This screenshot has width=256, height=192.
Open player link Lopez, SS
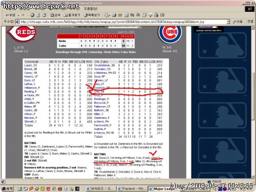[x=31, y=66]
